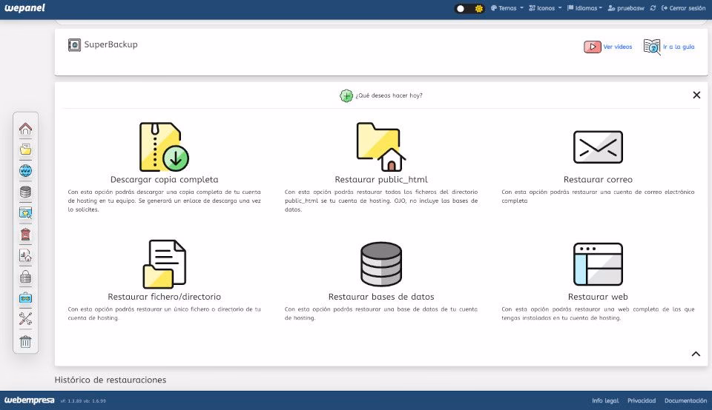The image size is (712, 410).
Task: Open the Idiomas dropdown
Action: tap(585, 8)
